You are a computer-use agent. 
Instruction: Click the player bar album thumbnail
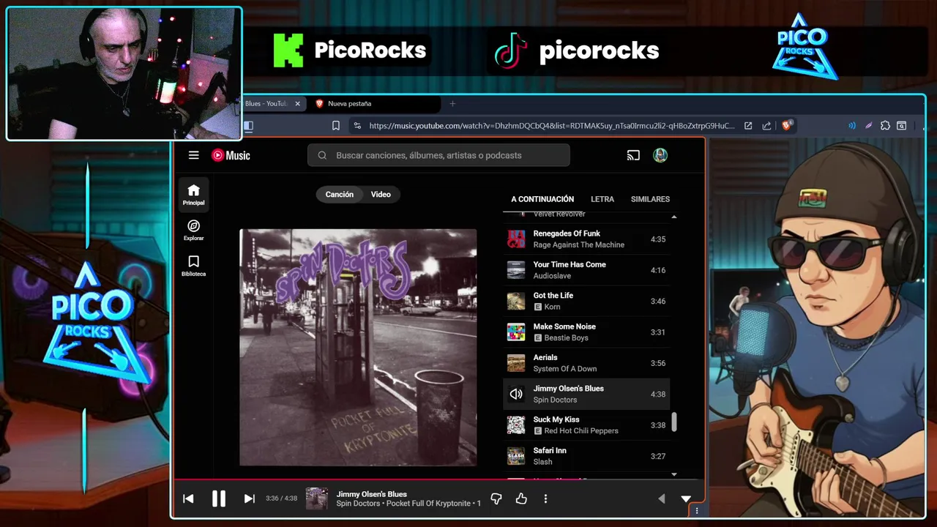pos(316,498)
